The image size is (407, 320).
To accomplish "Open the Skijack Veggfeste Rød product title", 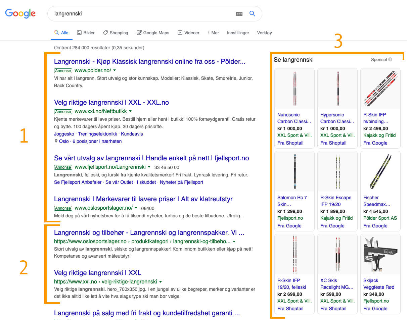I will point(379,284).
